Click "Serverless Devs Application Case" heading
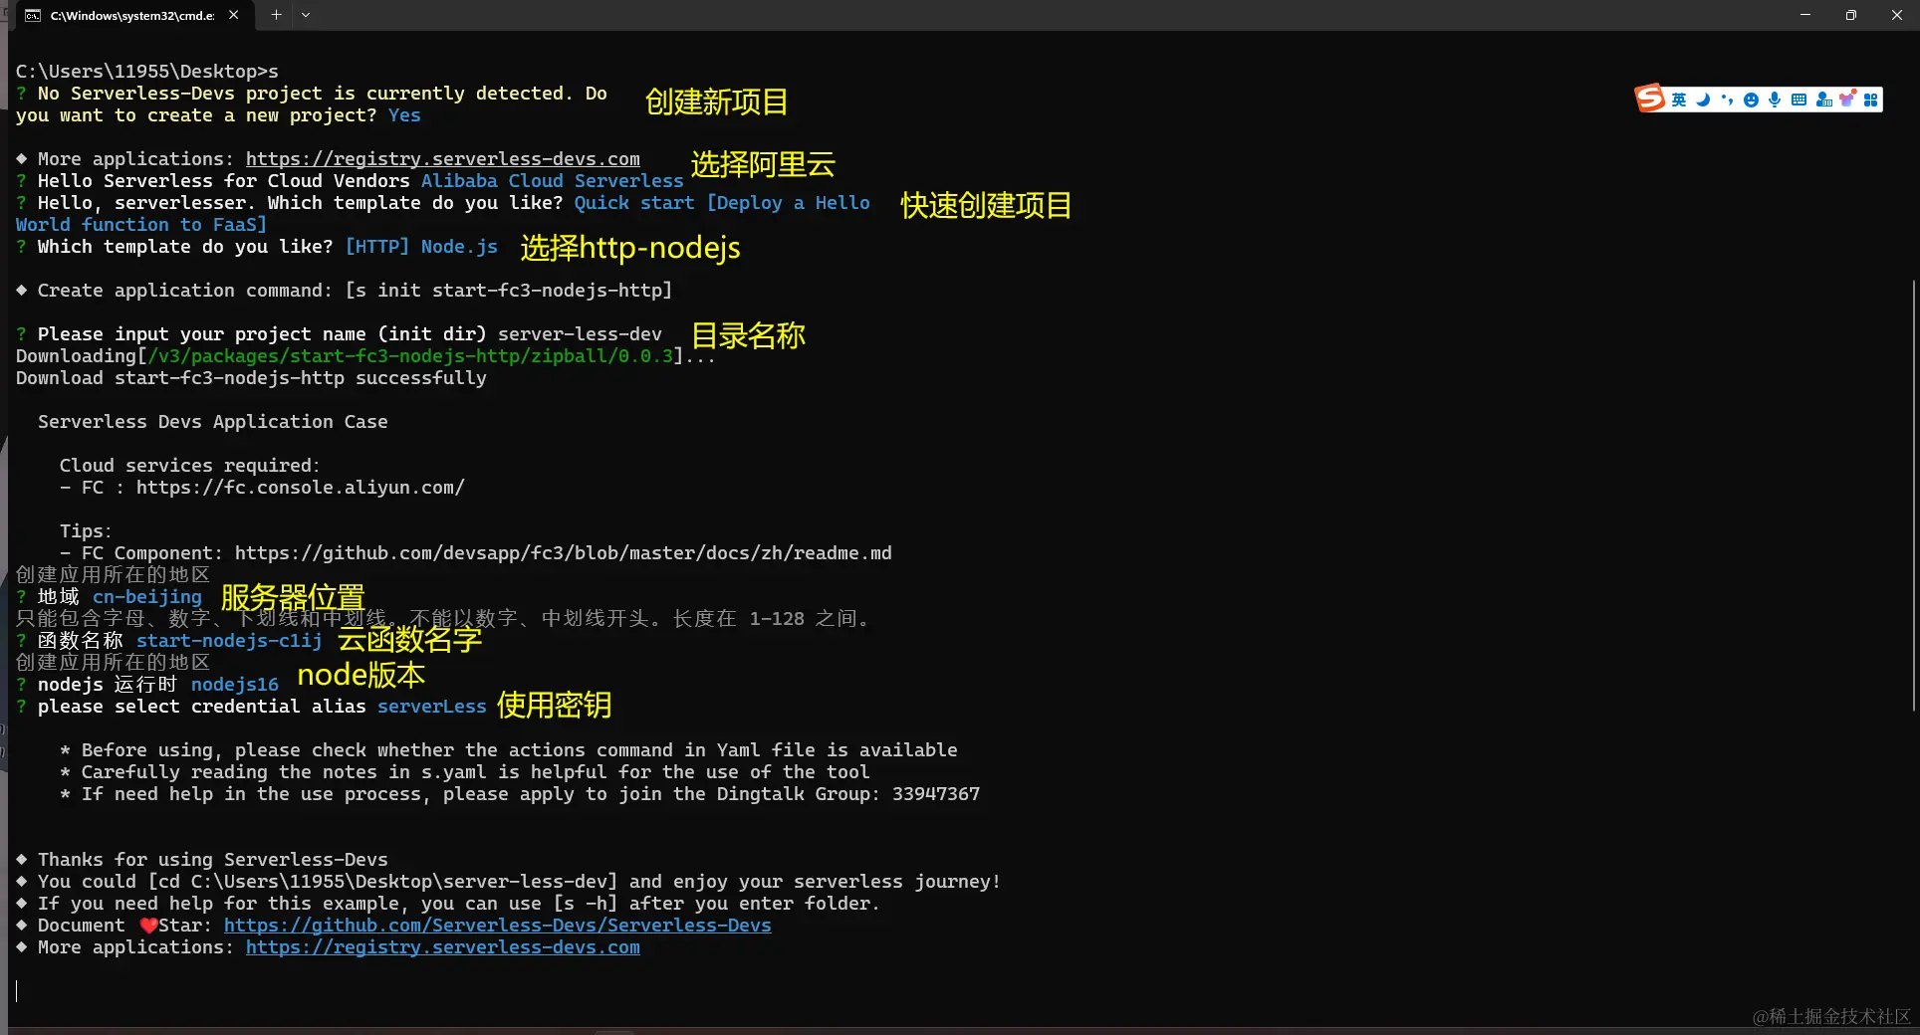1920x1035 pixels. click(213, 422)
